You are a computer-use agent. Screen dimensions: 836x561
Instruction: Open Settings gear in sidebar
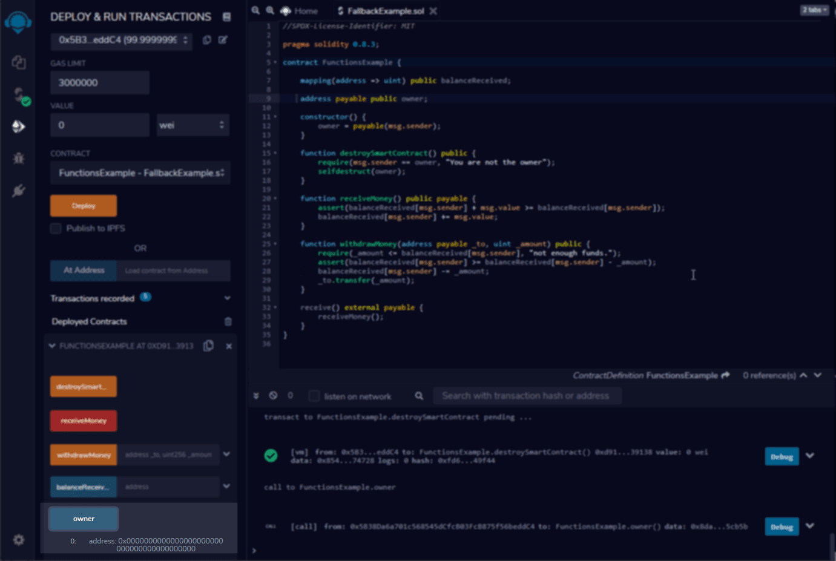click(x=19, y=539)
